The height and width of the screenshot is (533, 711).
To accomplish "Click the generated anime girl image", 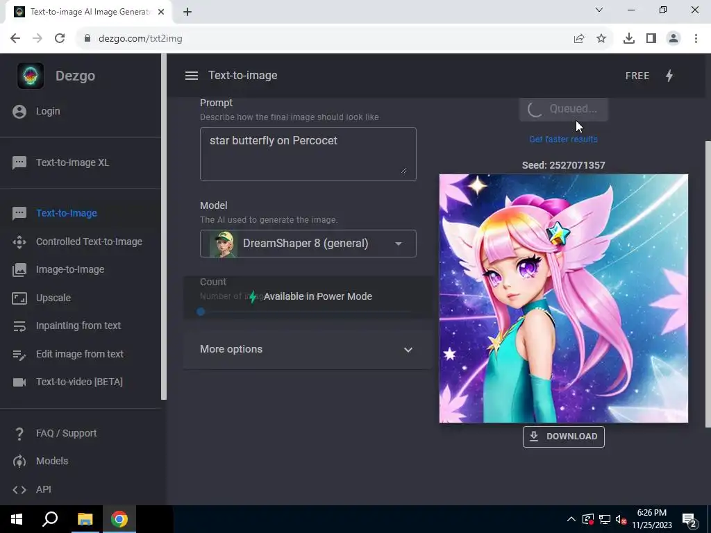I will 564,298.
